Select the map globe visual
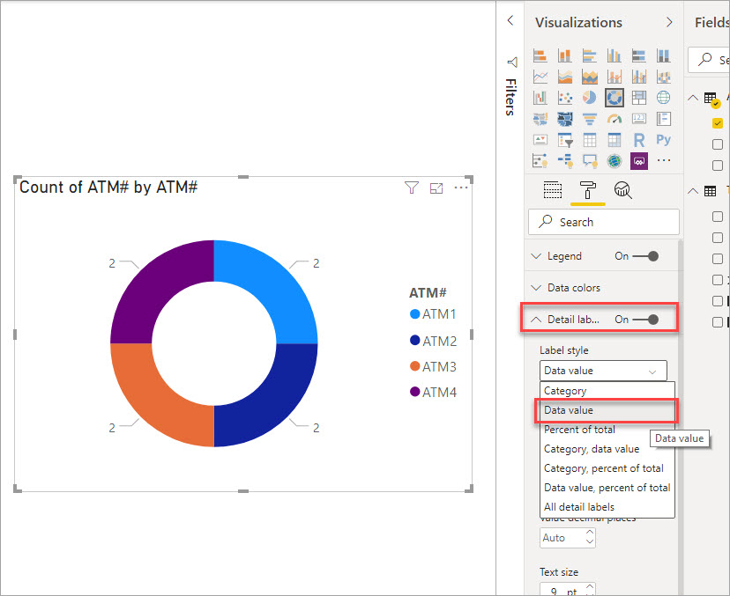Viewport: 730px width, 596px height. [x=663, y=98]
